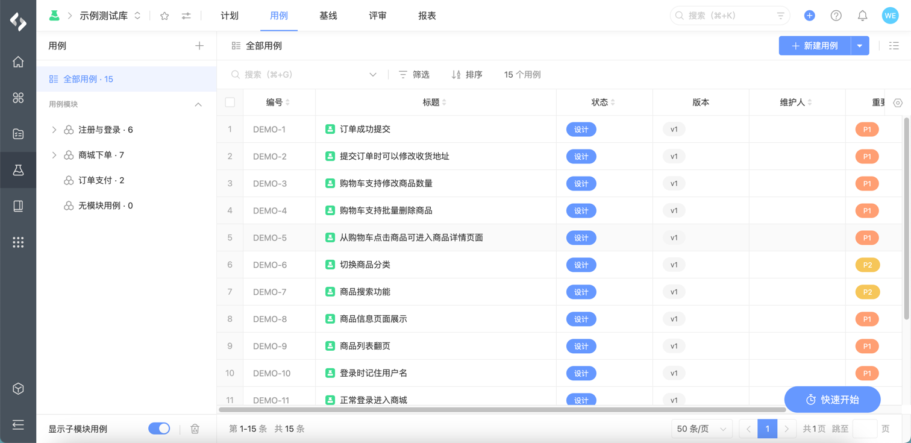This screenshot has height=443, width=911.
Task: Click the green test library flask icon
Action: point(54,16)
